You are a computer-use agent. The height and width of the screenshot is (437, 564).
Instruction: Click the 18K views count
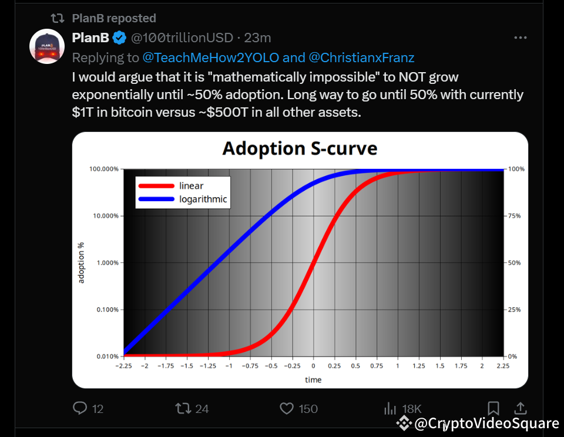coord(412,408)
